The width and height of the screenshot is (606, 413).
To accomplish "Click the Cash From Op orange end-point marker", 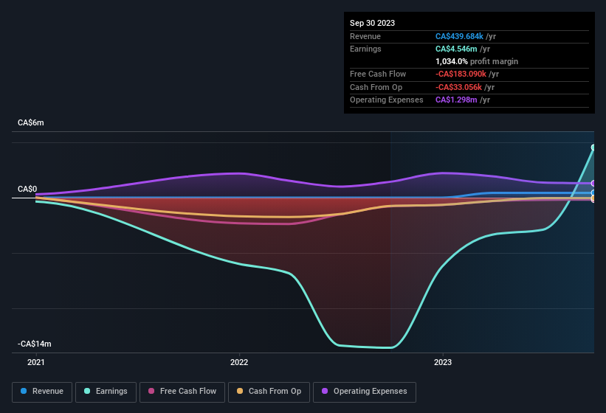I will pyautogui.click(x=593, y=198).
